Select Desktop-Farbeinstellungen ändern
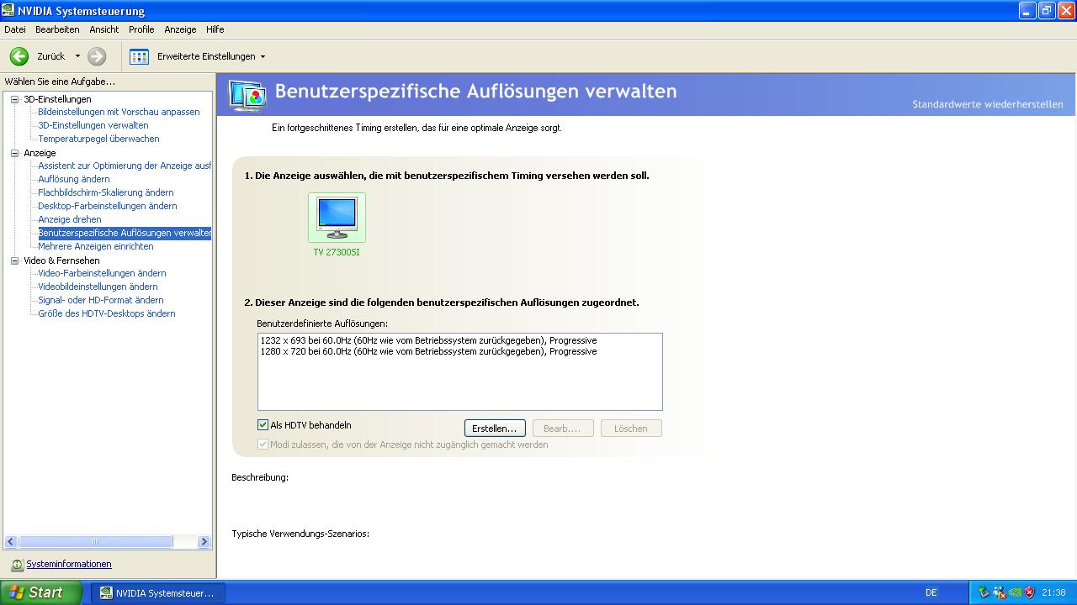 coord(108,206)
